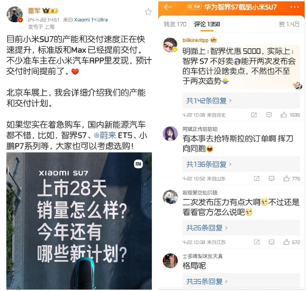
Task: Tap the search topic 华为智界S7截胡小米SU7
Action: tap(240, 7)
